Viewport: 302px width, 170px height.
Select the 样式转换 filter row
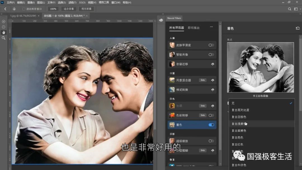192,90
